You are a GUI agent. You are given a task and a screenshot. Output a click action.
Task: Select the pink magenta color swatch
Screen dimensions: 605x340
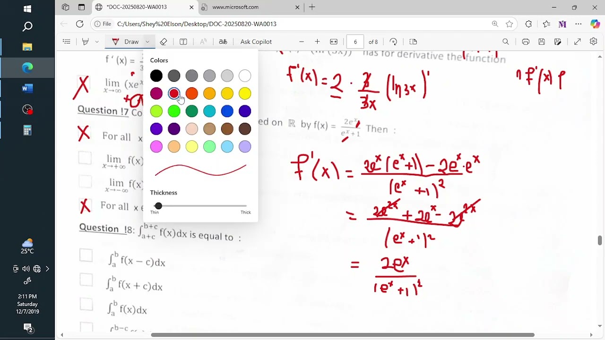click(156, 146)
